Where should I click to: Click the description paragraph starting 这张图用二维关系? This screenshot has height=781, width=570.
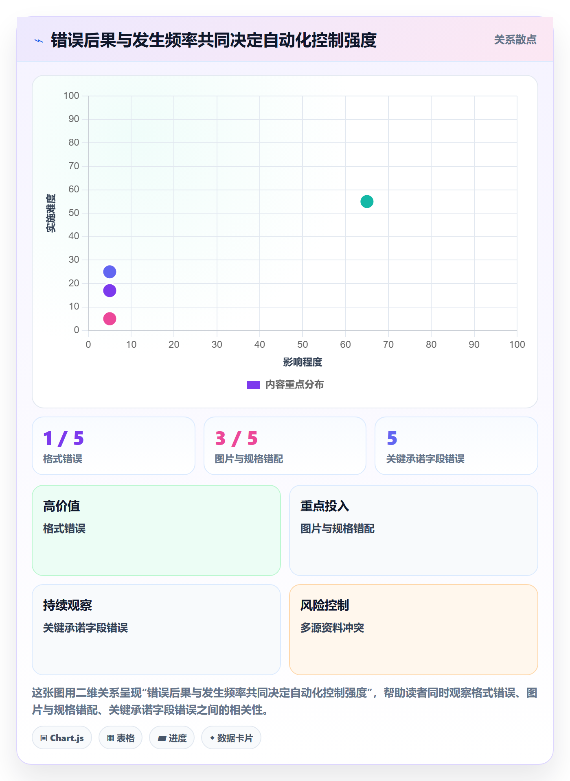pyautogui.click(x=285, y=701)
